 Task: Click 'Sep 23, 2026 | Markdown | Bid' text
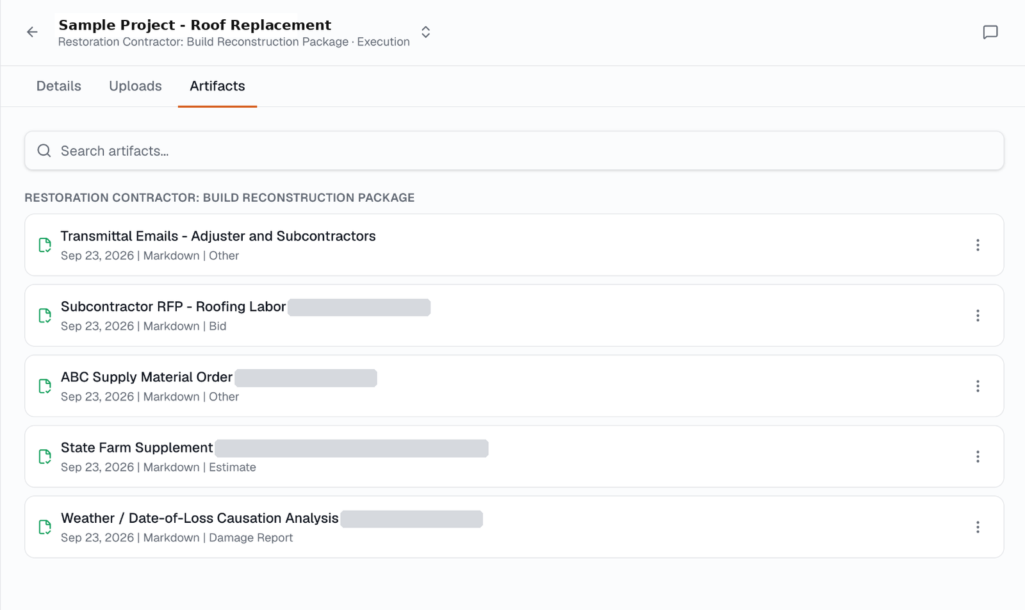143,326
